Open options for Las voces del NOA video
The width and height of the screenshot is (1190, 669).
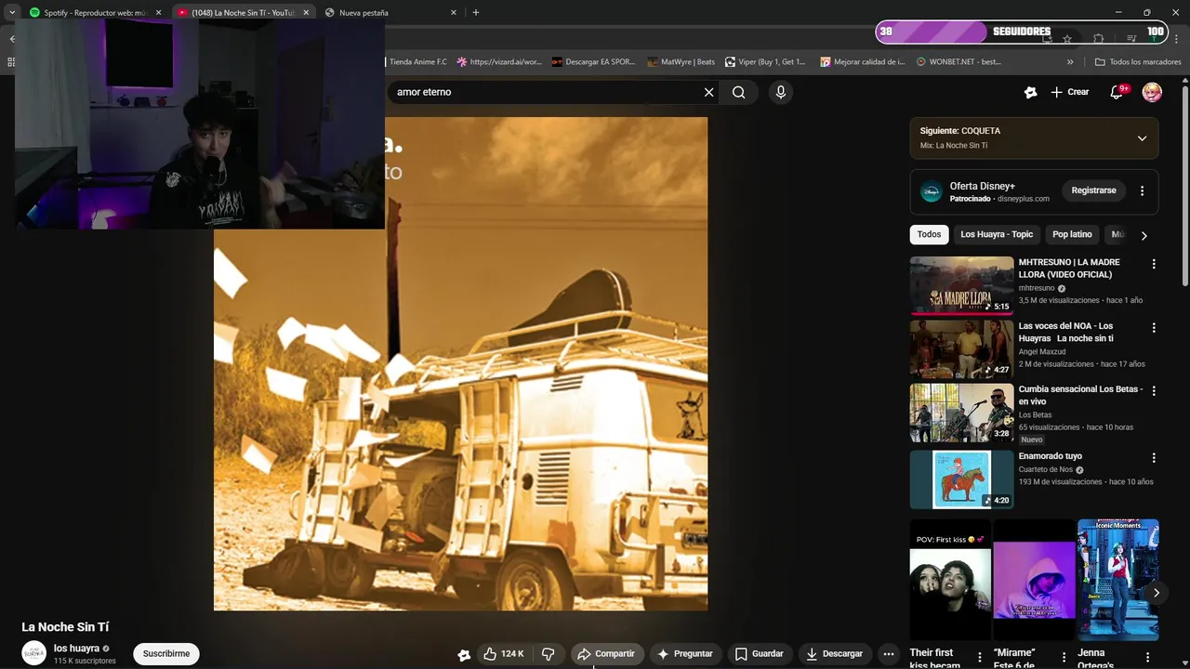(x=1154, y=328)
